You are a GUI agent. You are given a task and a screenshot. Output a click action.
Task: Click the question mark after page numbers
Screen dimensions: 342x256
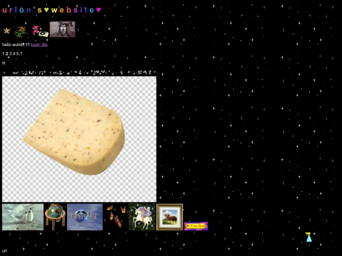click(x=21, y=54)
